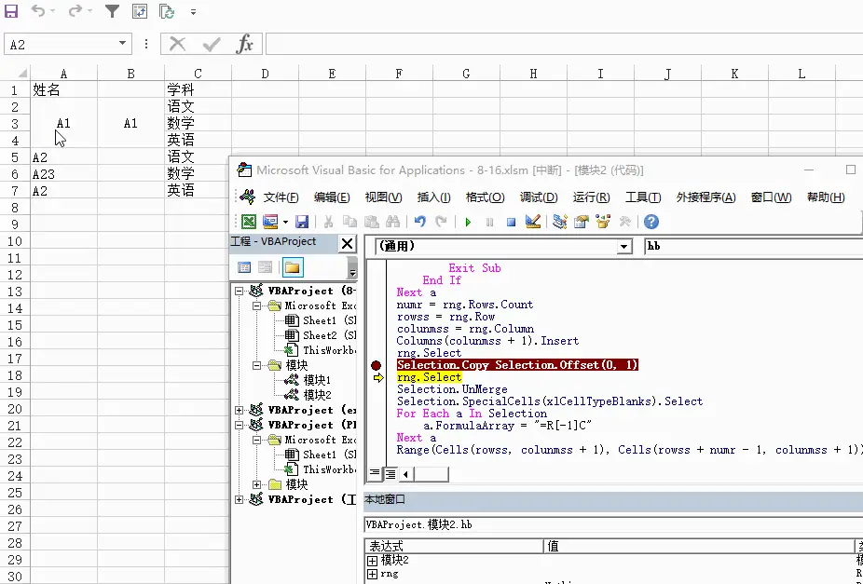Open the (通用) object dropdown

(623, 246)
